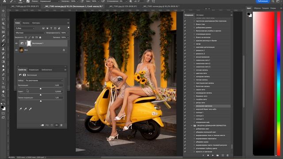Click the Экспозиция 1 layer mask thumbnail
This screenshot has height=159, width=283.
(x=29, y=43)
